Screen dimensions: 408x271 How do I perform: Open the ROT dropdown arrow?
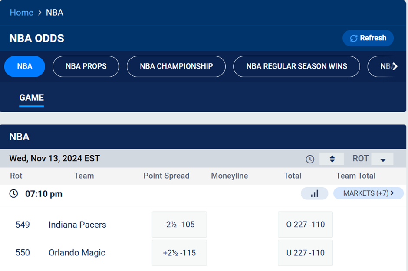(382, 159)
